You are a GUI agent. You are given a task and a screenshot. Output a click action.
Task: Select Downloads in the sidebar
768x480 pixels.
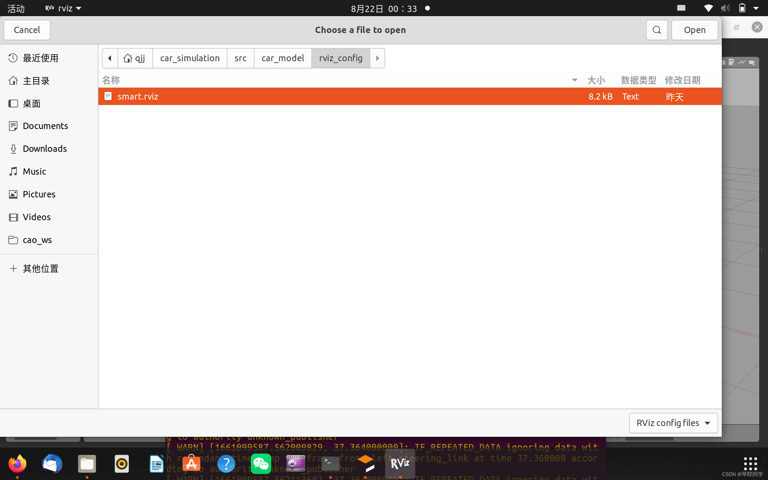[x=45, y=148]
